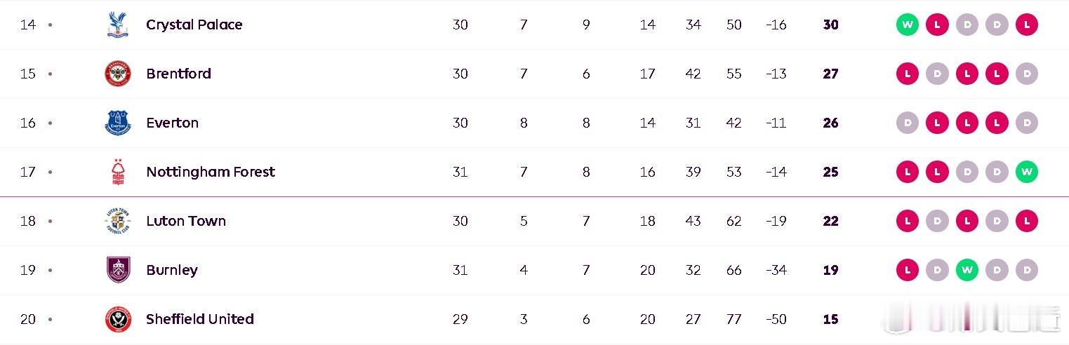
Task: Click Crystal Palace's green W form badge
Action: click(x=908, y=25)
